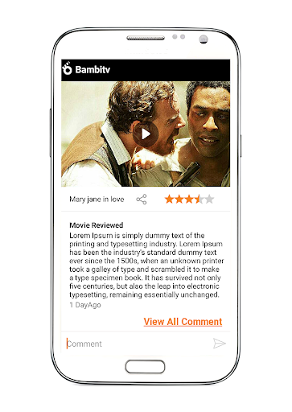The height and width of the screenshot is (412, 292).
Task: Click the Movie Reviewed heading
Action: 96,225
